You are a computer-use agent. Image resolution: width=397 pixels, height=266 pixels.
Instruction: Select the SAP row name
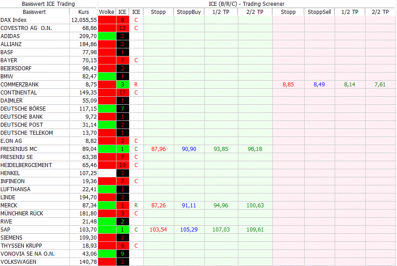pyautogui.click(x=5, y=230)
